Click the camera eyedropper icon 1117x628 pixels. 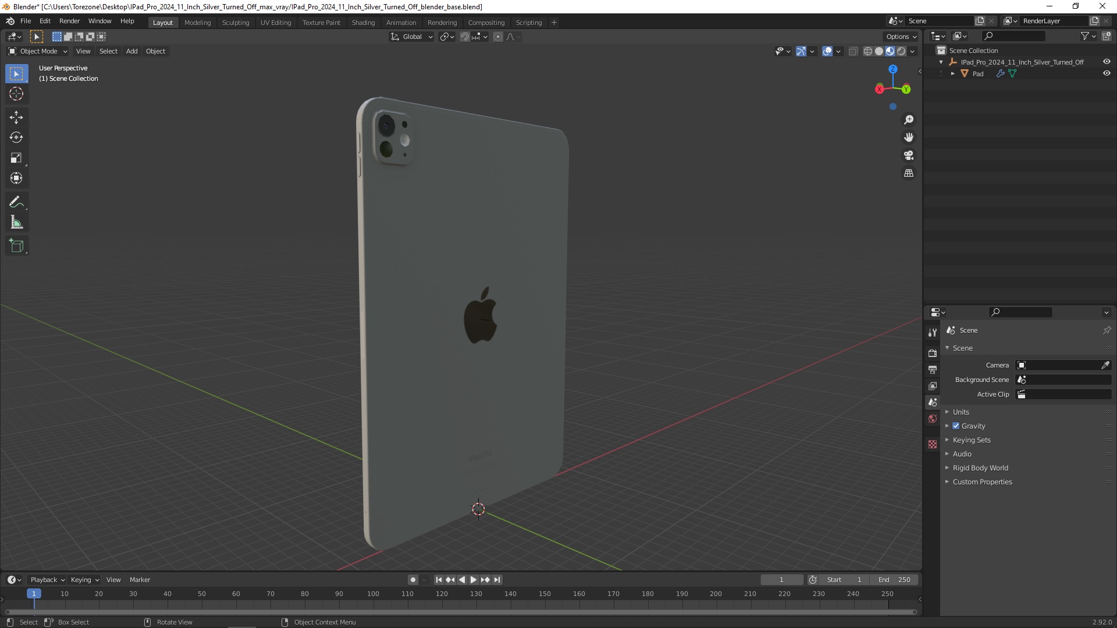[1105, 365]
